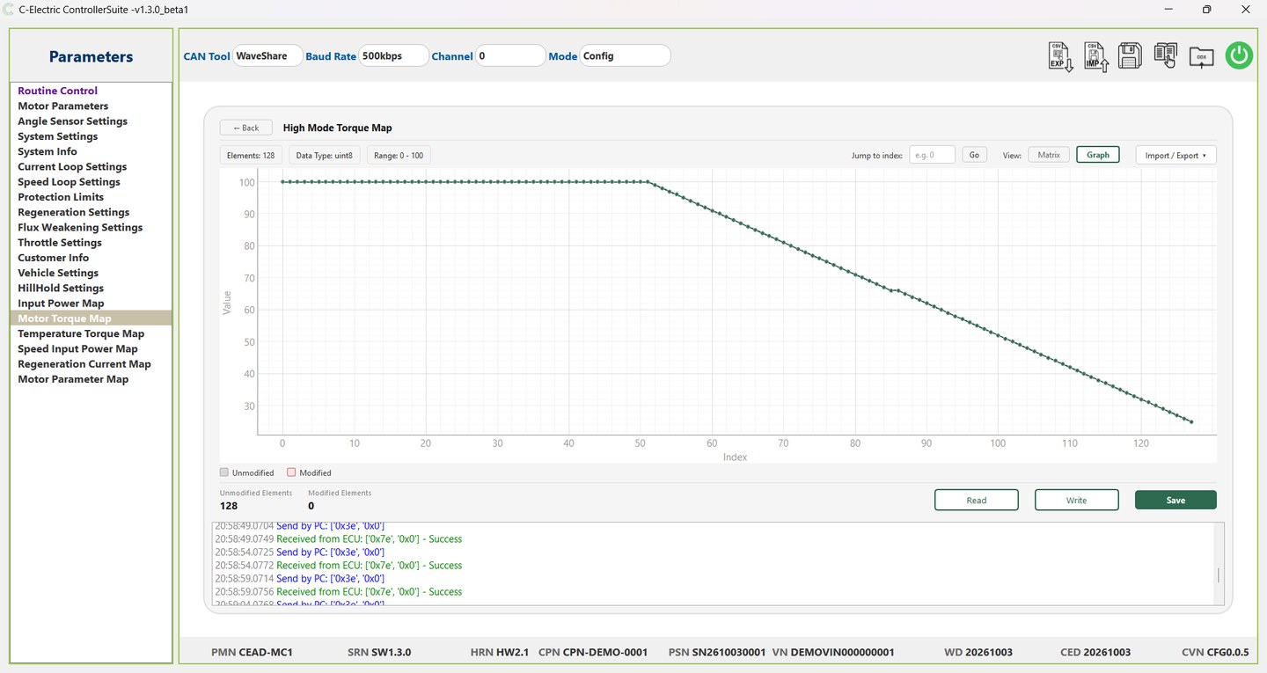Screen dimensions: 1267x673
Task: Toggle the Unmodified legend box
Action: pyautogui.click(x=224, y=472)
